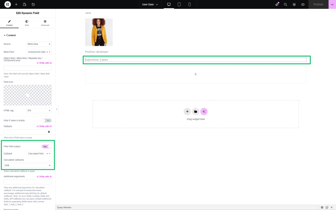
Task: Toggle Filter field output switch
Action: [47, 147]
